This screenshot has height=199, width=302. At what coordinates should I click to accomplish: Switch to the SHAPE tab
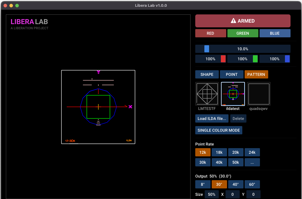tap(207, 74)
